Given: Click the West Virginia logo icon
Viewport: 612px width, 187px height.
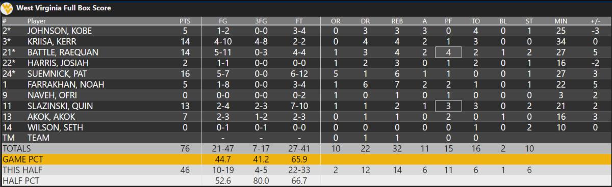Looking at the screenshot, I should [x=8, y=8].
